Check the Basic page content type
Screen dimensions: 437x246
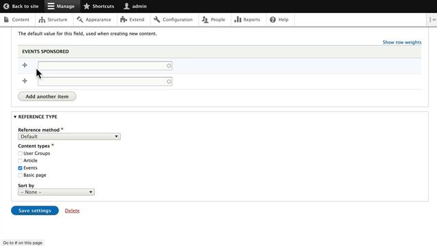tap(20, 175)
